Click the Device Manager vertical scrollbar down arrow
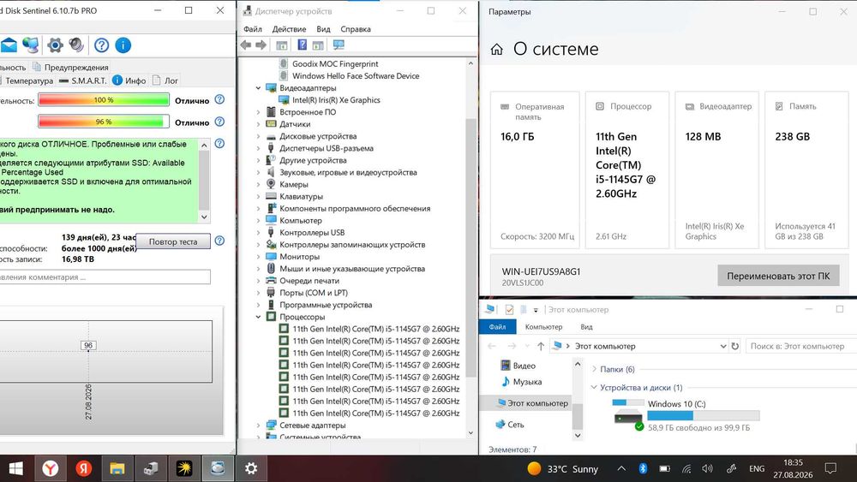 click(x=470, y=433)
